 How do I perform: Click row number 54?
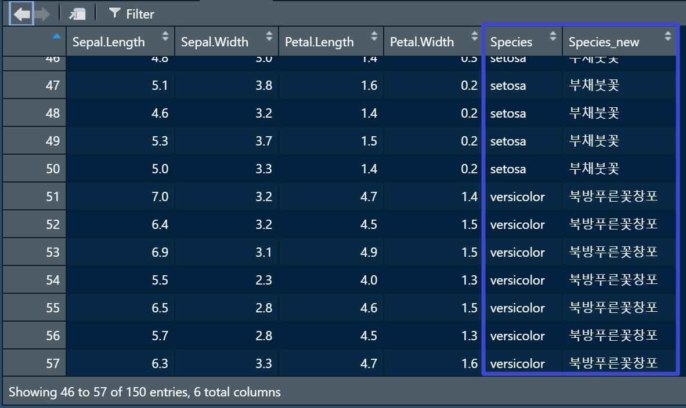(34, 280)
